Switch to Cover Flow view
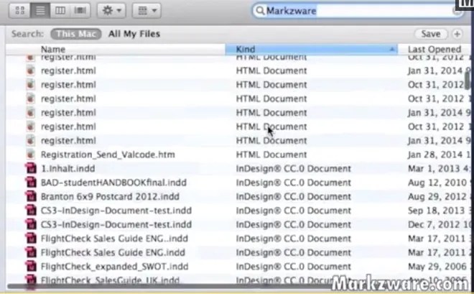Screen dimensions: 474x294 (80, 11)
